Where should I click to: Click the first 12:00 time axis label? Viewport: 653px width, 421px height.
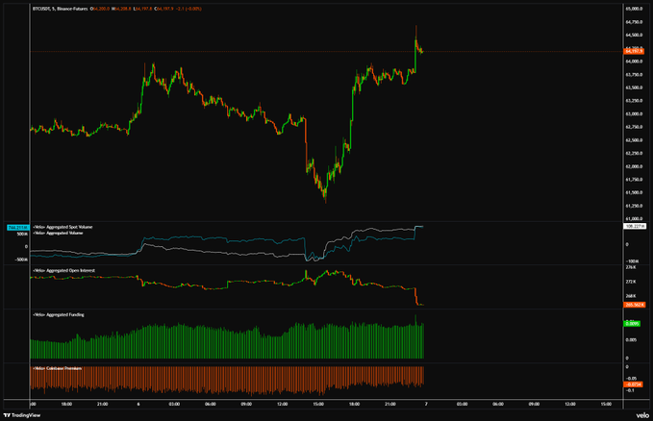click(283, 404)
